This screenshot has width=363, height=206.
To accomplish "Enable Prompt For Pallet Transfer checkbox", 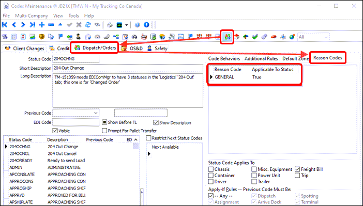I will pyautogui.click(x=104, y=131).
